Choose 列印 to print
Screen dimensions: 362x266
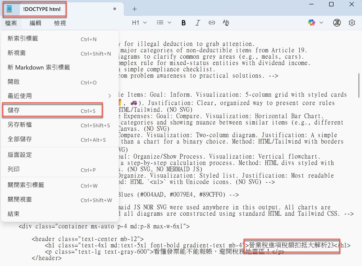[60, 169]
